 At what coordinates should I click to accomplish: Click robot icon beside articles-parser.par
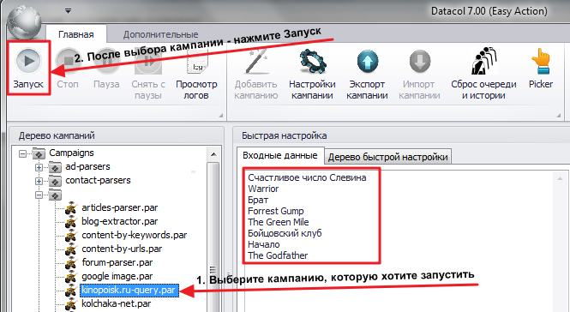click(x=71, y=208)
